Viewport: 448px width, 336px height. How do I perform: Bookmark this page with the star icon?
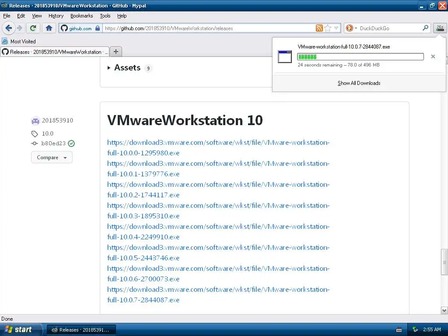(328, 28)
